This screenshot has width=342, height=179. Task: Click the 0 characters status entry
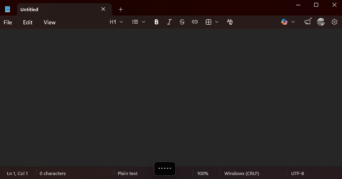(52, 173)
